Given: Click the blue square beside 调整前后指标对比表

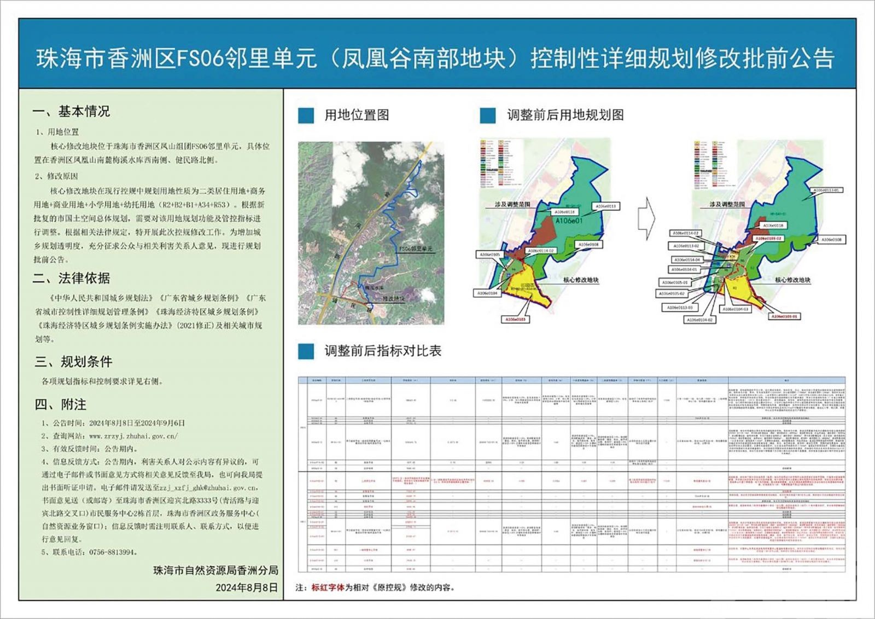Looking at the screenshot, I should (x=306, y=351).
